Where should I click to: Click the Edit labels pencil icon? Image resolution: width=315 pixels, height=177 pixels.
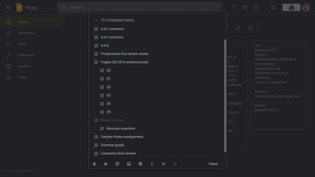click(x=8, y=55)
